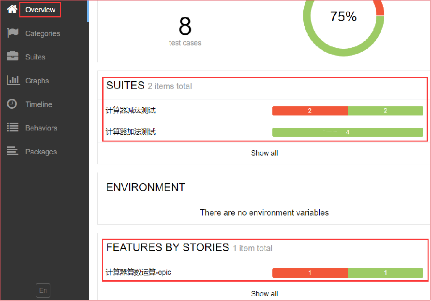Click the Behaviors list icon
The height and width of the screenshot is (301, 431).
13,128
